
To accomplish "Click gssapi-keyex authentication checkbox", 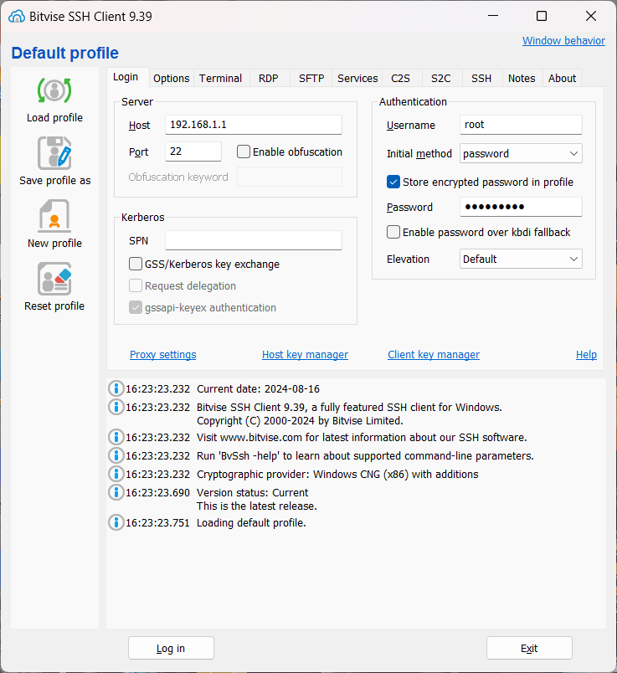I will coord(136,307).
